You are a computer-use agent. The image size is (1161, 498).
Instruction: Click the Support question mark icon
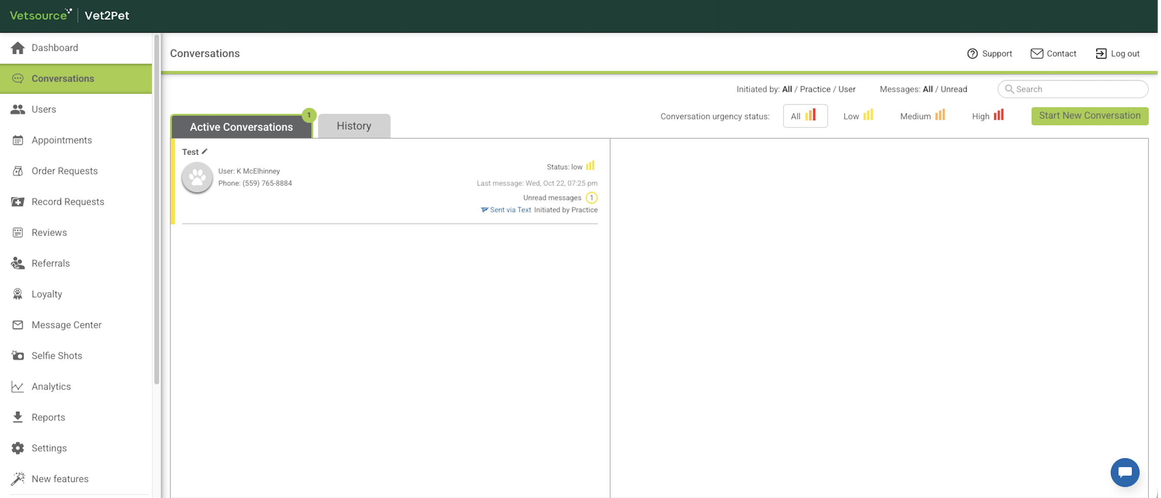tap(972, 53)
